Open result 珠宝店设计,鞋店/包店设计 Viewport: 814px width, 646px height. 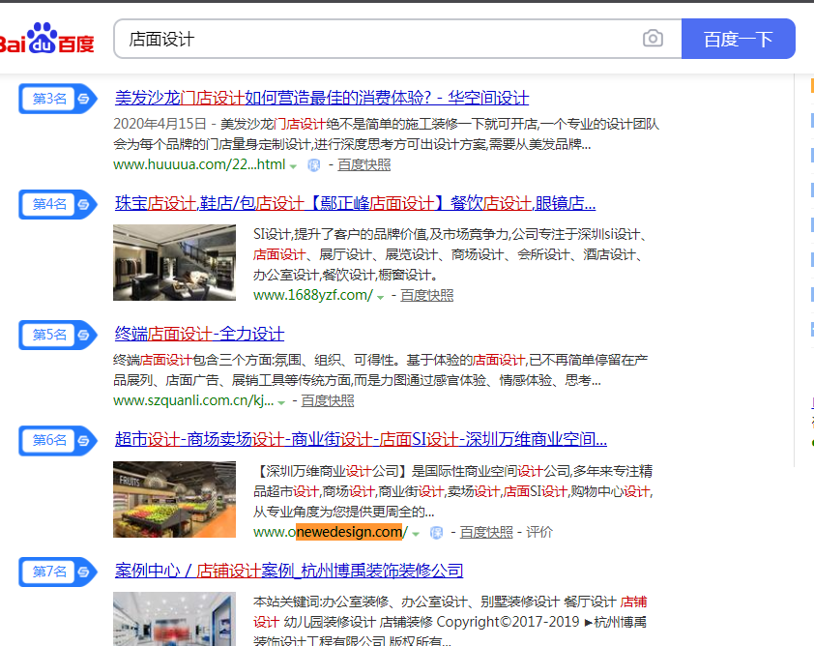point(355,203)
